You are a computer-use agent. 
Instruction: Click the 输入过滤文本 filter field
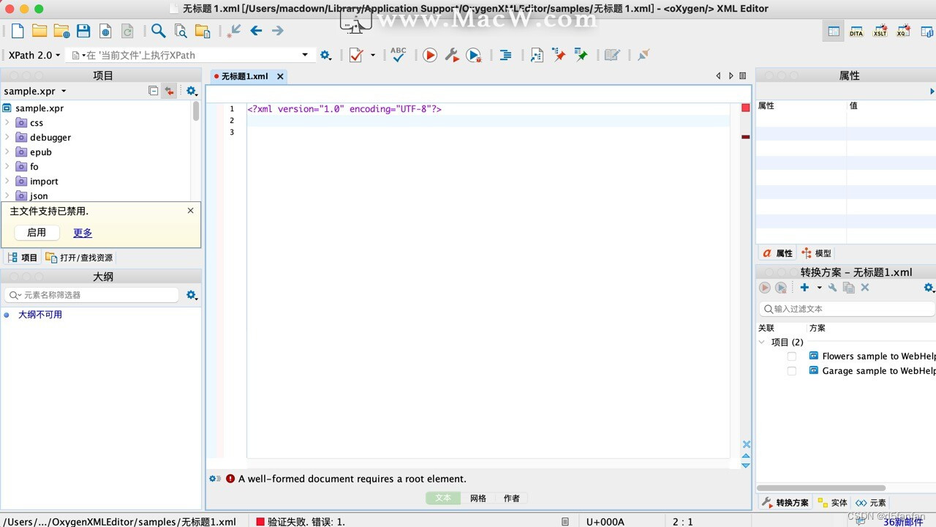coord(846,308)
